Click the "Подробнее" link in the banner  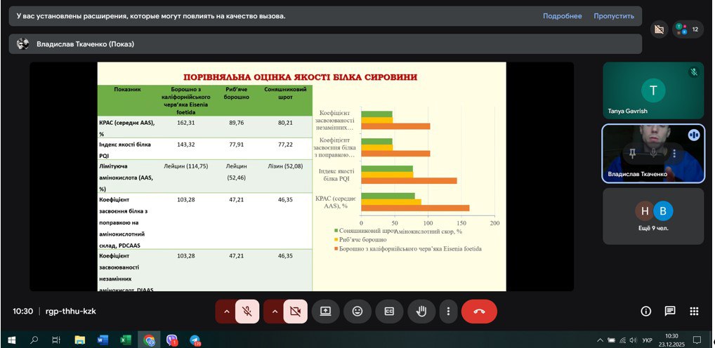coord(562,16)
